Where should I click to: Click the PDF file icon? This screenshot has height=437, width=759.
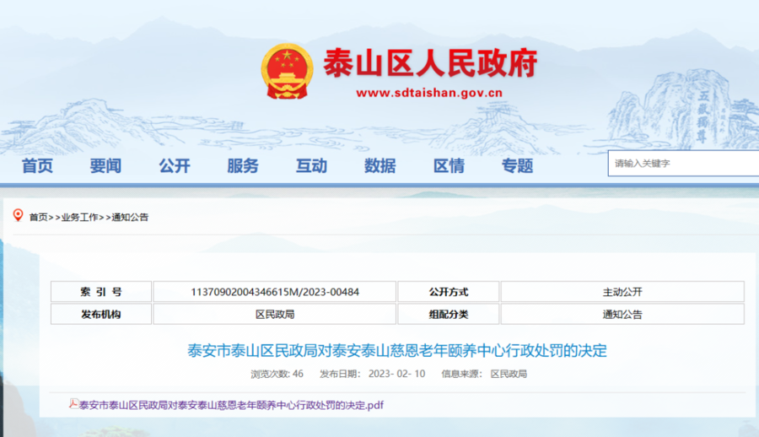73,404
